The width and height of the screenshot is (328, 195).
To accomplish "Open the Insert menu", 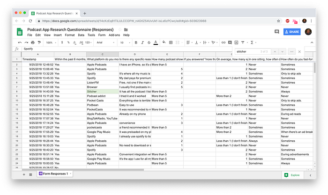I will (58, 35).
